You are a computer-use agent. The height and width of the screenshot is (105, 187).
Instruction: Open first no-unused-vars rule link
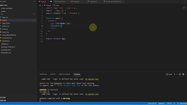[92, 79]
